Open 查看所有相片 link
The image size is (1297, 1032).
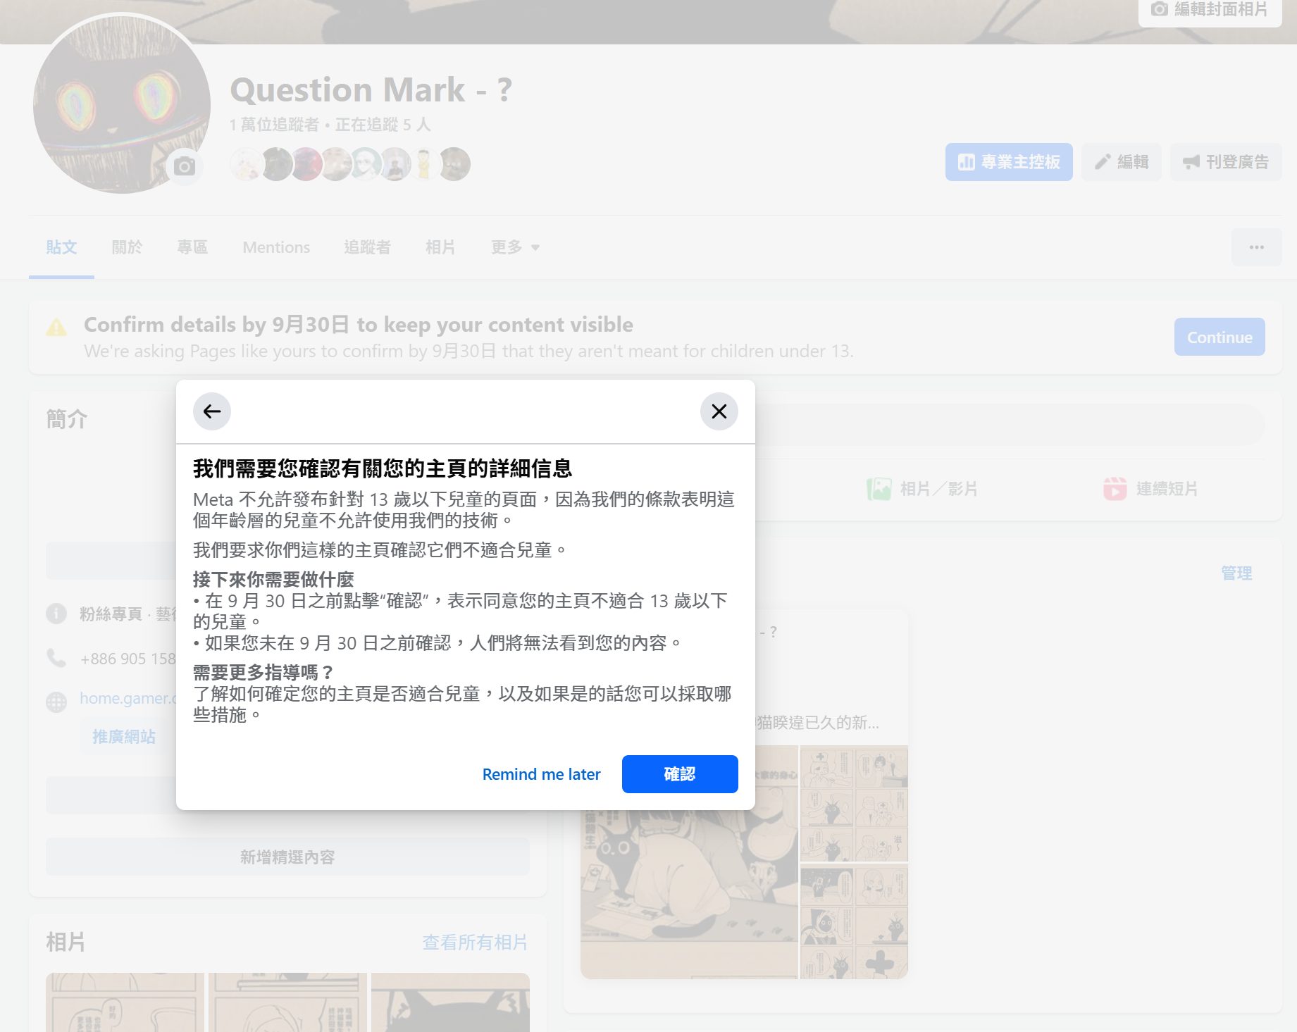(475, 943)
